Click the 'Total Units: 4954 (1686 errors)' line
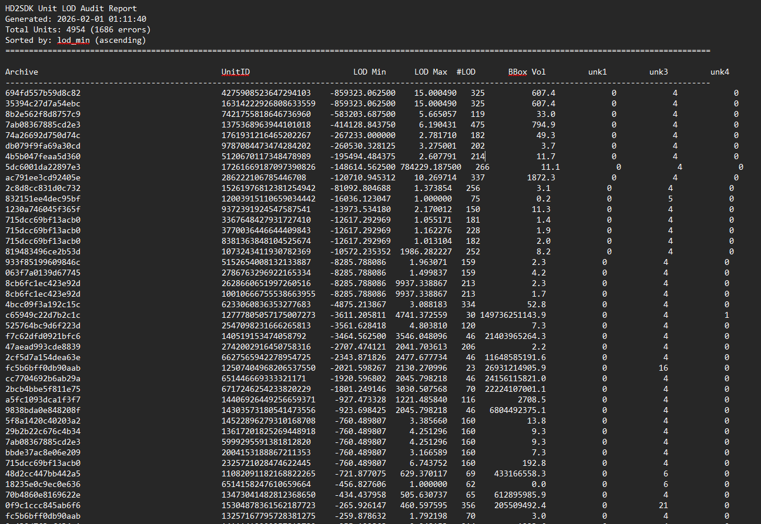Image resolution: width=761 pixels, height=524 pixels. tap(78, 30)
